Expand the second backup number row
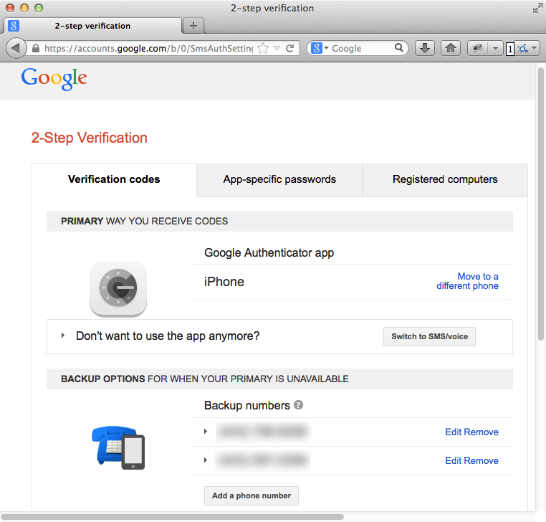546x522 pixels. 206,460
